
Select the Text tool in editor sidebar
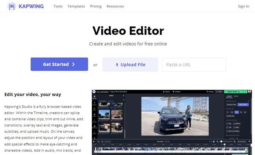[x=94, y=109]
